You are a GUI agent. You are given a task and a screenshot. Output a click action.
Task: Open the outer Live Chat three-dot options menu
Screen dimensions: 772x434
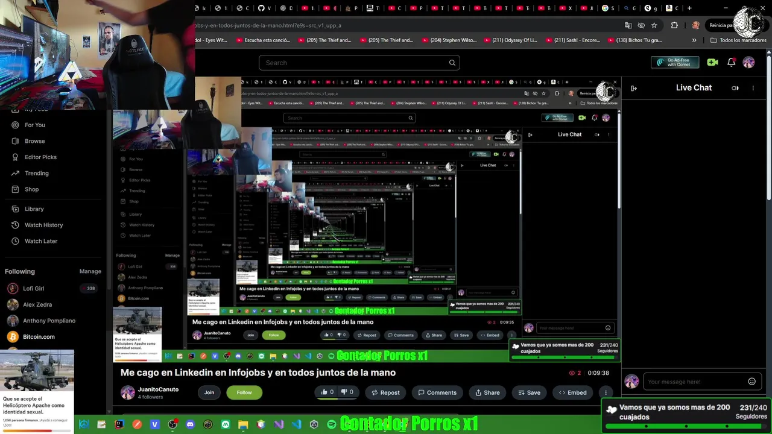tap(753, 88)
